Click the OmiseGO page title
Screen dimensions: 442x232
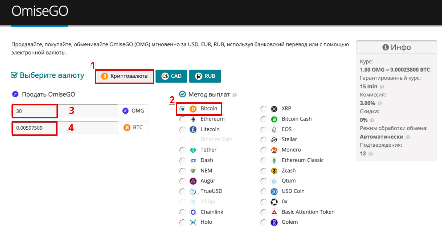40,11
